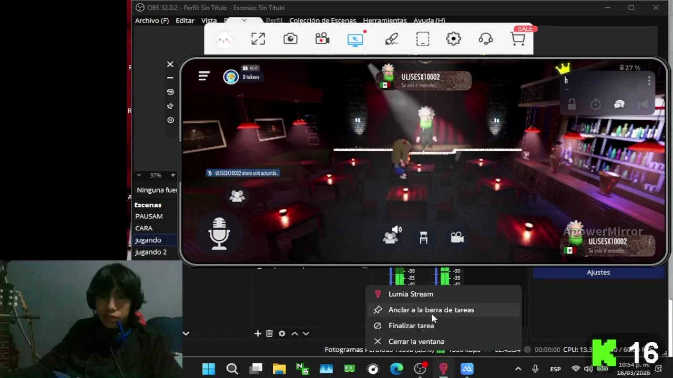The width and height of the screenshot is (673, 378).
Task: Open File Explorer from the taskbar
Action: click(279, 369)
